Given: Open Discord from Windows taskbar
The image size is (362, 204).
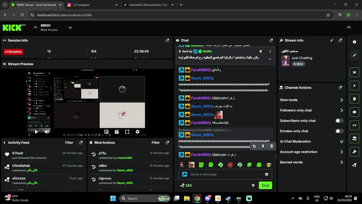Looking at the screenshot, I should (x=207, y=198).
